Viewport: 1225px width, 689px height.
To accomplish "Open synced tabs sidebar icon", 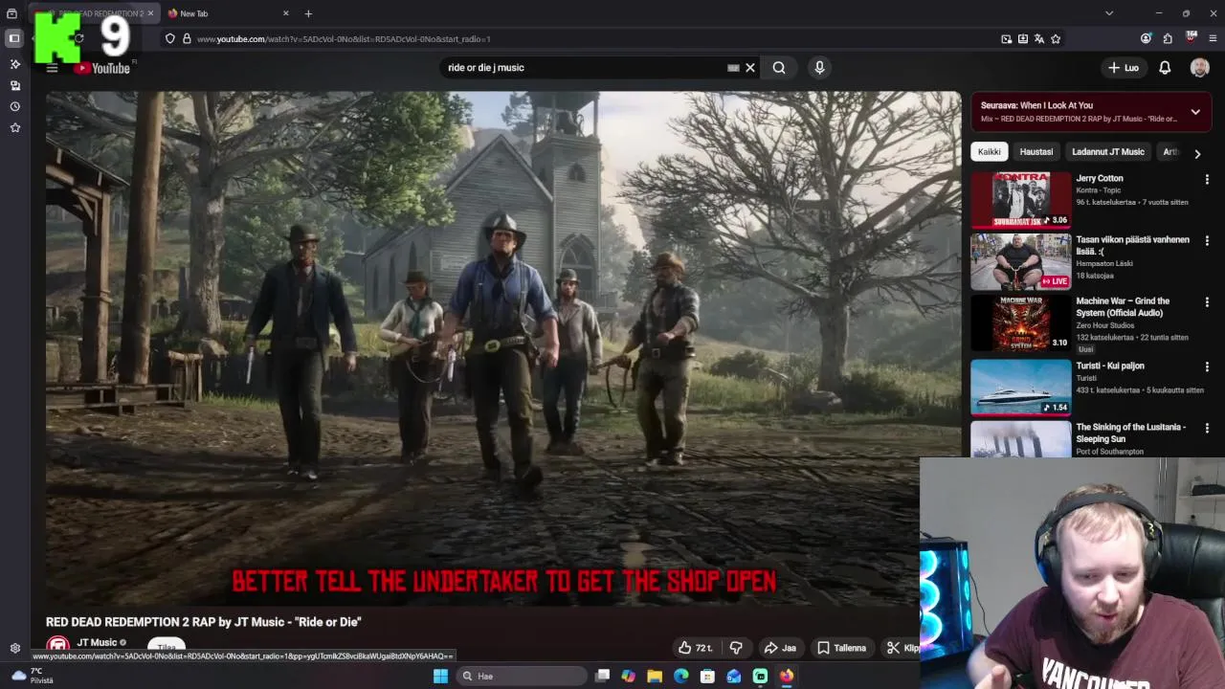I will [14, 85].
